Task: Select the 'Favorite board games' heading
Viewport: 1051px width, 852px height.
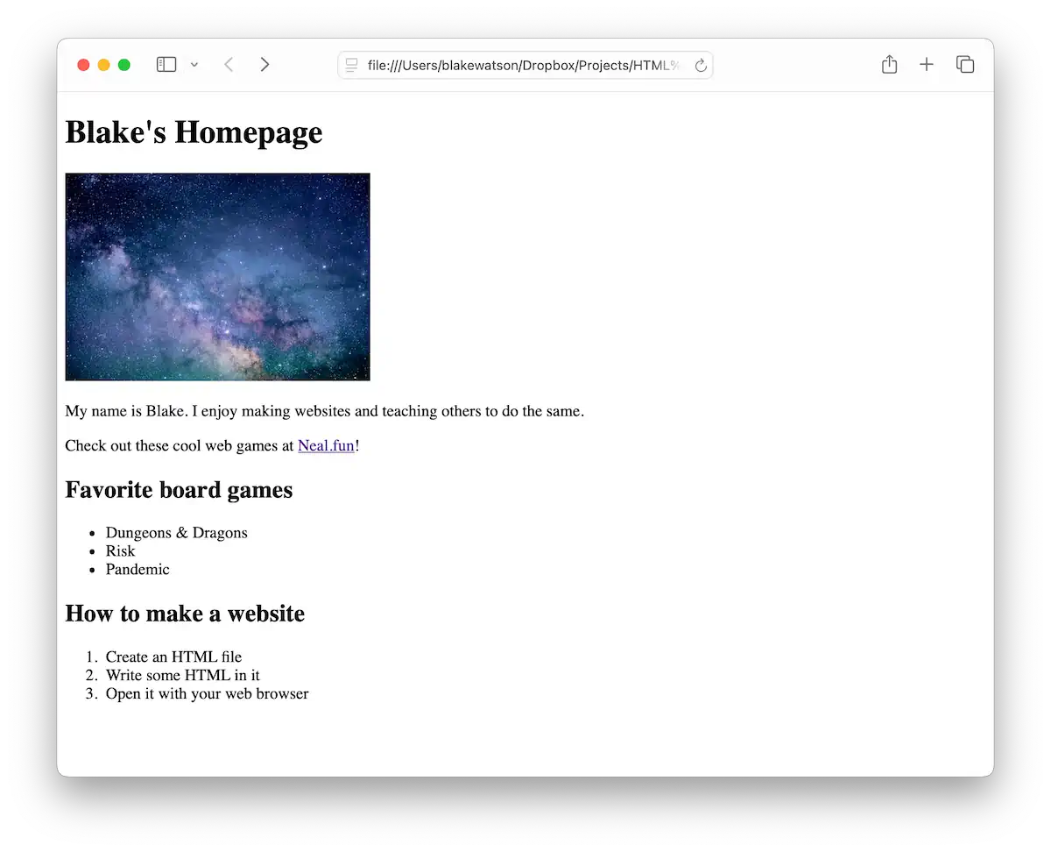Action: 179,490
